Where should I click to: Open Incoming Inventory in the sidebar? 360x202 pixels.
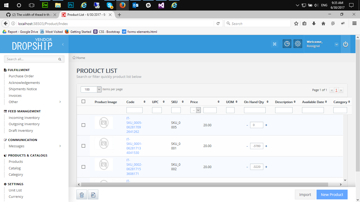tap(24, 118)
